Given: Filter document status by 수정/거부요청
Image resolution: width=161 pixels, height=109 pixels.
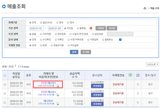Looking at the screenshot, I should tap(68, 40).
